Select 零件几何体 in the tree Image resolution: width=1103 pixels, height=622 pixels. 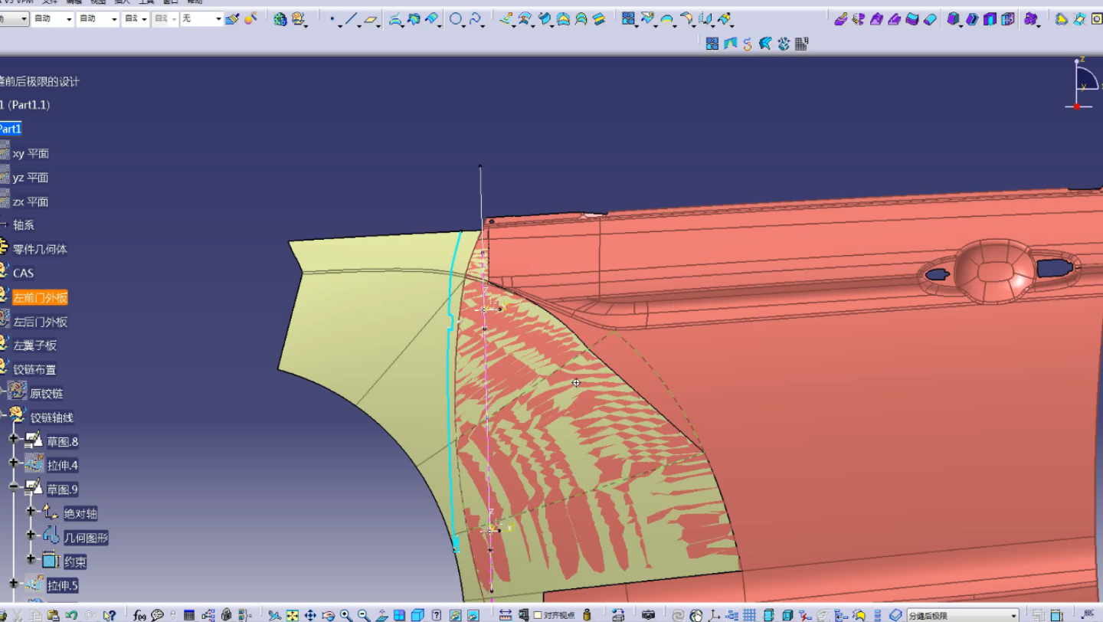pos(40,250)
